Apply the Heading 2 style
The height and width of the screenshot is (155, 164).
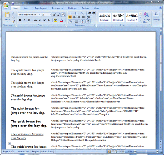click(132, 17)
